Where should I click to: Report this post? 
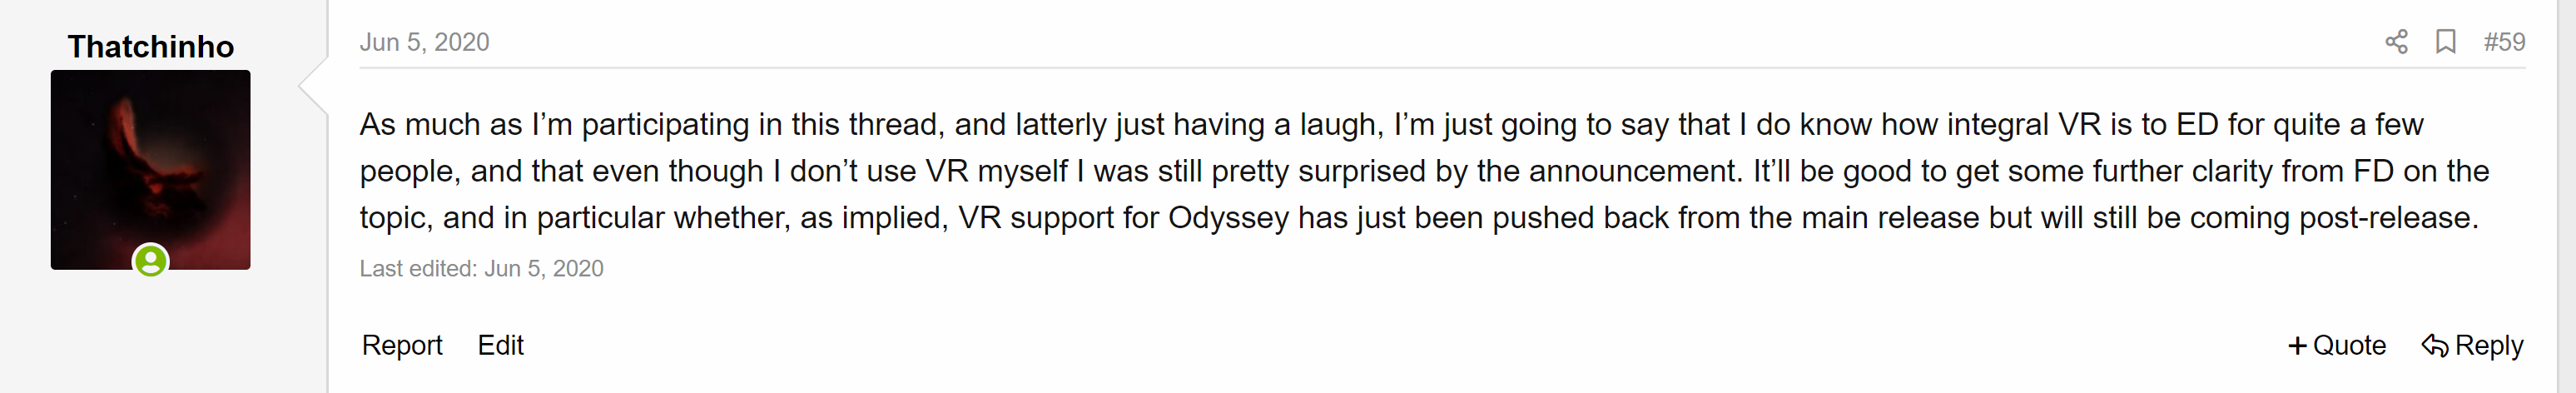click(402, 345)
